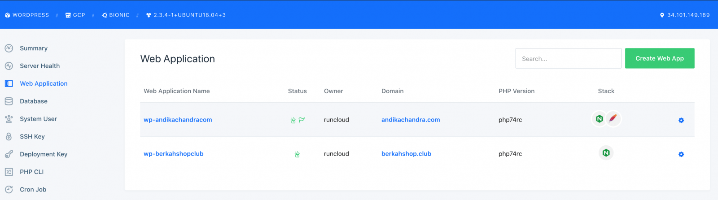
Task: Click the Cron Job clock icon
Action: pos(9,190)
